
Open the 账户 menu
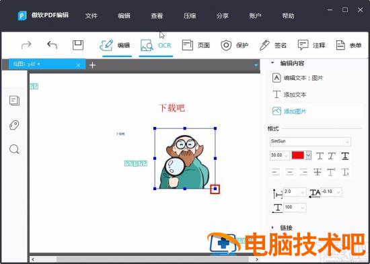coord(255,16)
